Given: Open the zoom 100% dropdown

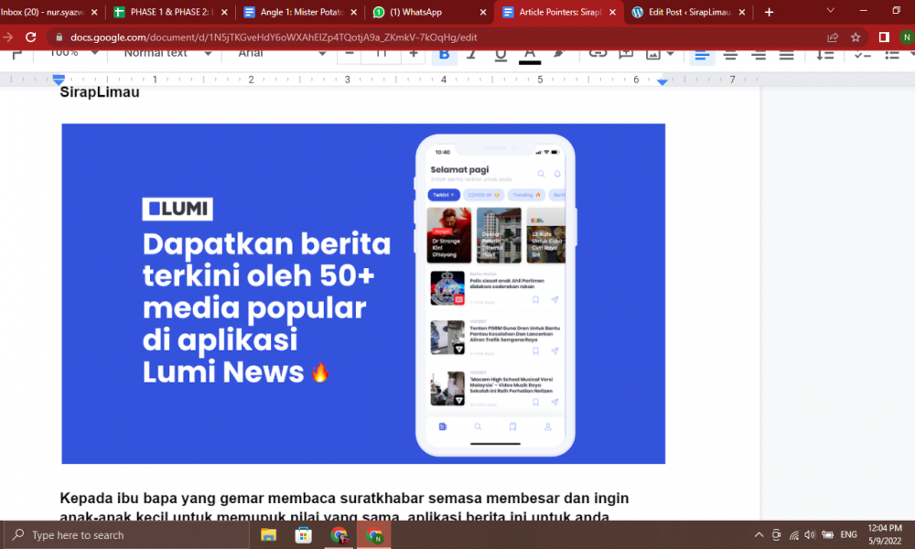Looking at the screenshot, I should 72,54.
